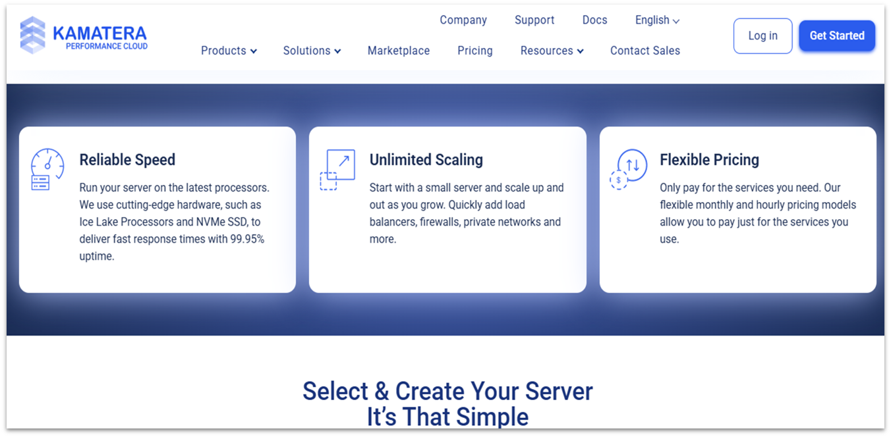891x437 pixels.
Task: Click the KAMATERA Performance Cloud wordmark
Action: point(100,37)
